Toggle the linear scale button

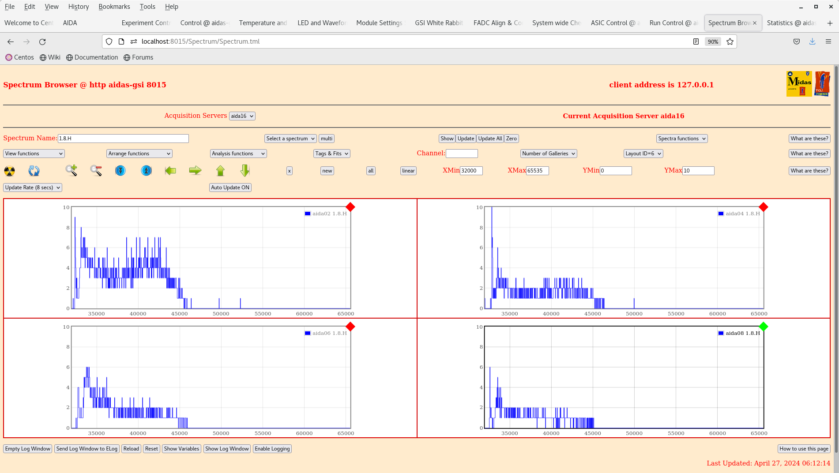tap(408, 171)
